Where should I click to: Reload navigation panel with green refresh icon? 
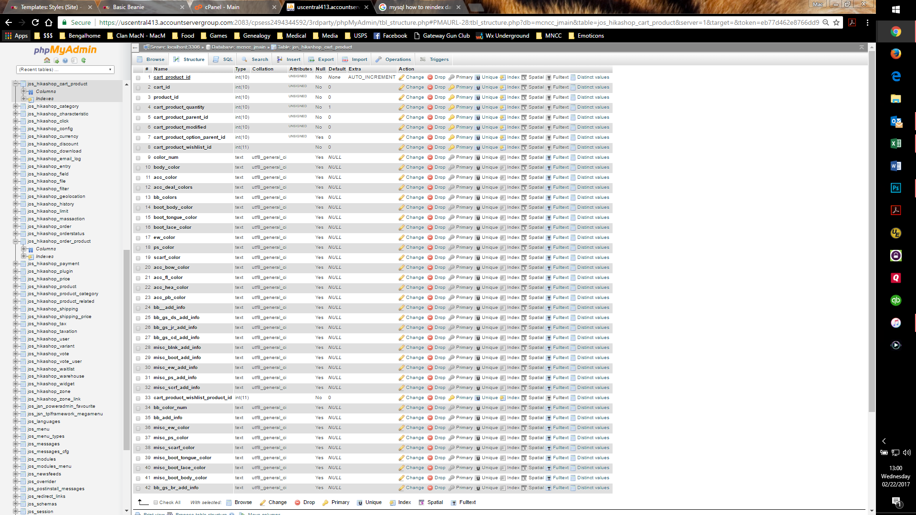pyautogui.click(x=83, y=61)
